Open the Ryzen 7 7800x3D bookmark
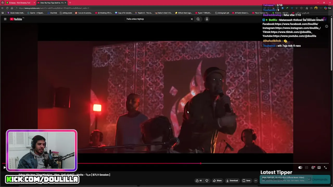Image resolution: width=333 pixels, height=187 pixels. click(x=203, y=13)
